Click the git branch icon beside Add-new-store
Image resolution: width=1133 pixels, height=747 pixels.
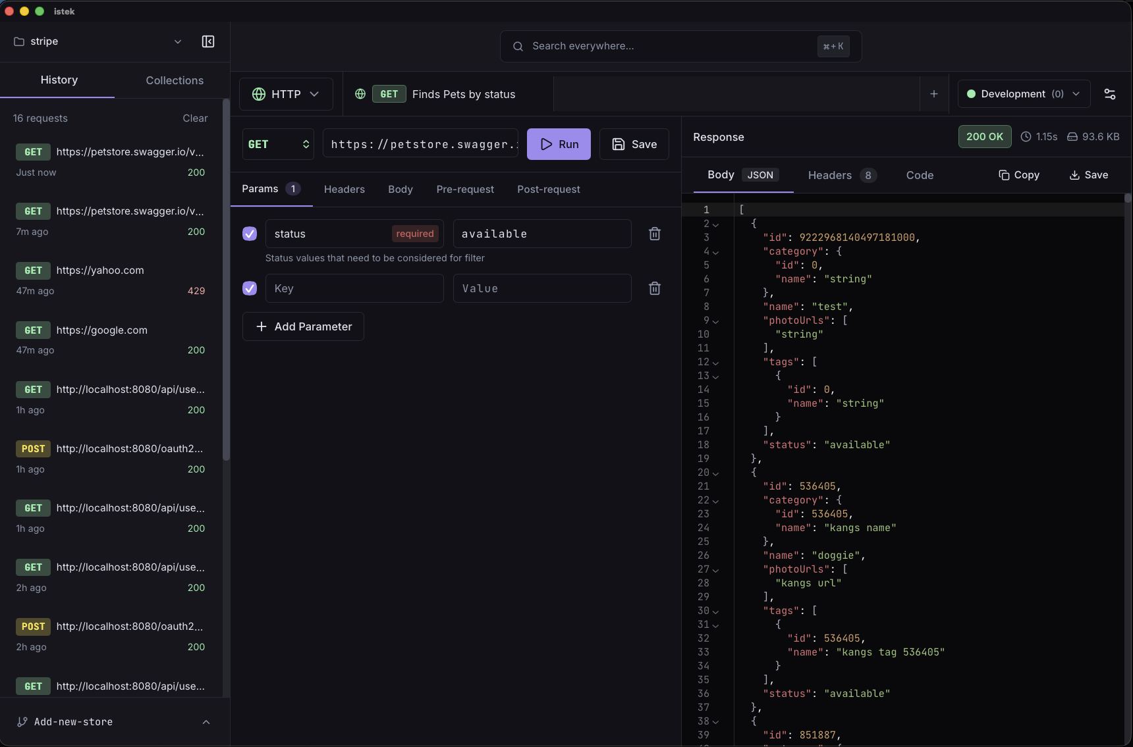pyautogui.click(x=22, y=722)
